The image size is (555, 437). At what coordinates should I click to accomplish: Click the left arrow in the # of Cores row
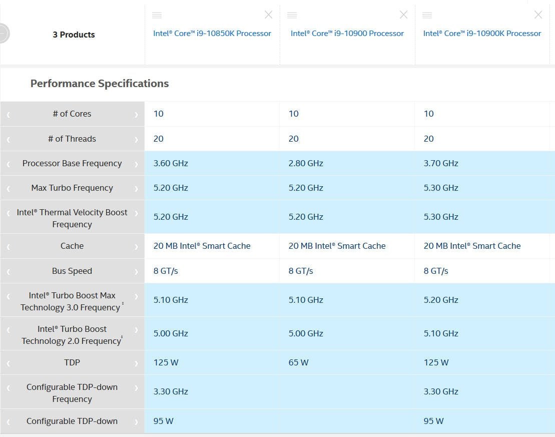point(9,115)
